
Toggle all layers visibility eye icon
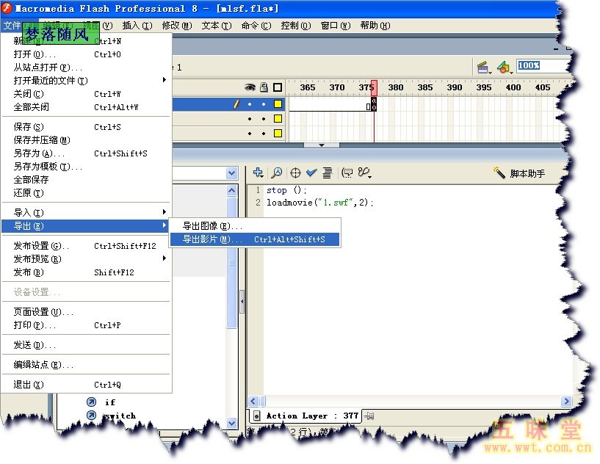pos(250,87)
